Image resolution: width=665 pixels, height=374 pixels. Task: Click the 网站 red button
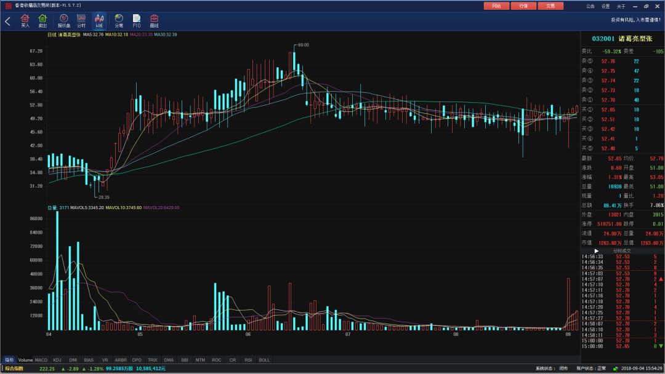(497, 6)
